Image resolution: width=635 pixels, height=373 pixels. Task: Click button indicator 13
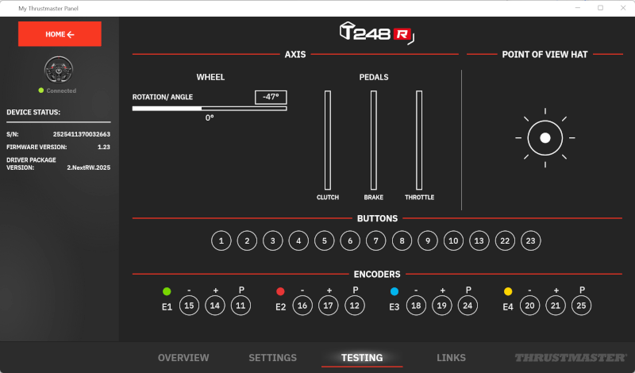[479, 241]
